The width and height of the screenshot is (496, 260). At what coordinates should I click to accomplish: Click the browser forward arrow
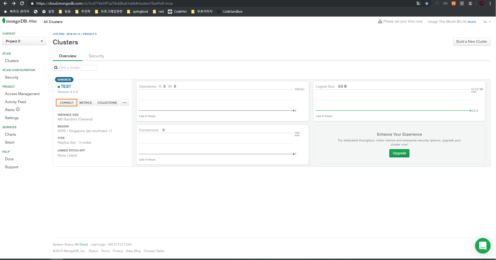point(14,3)
